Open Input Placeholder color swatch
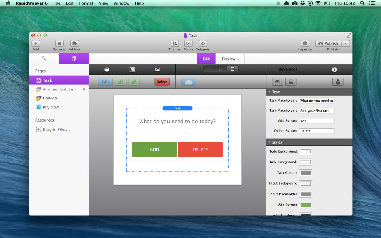Image resolution: width=381 pixels, height=238 pixels. 306,194
